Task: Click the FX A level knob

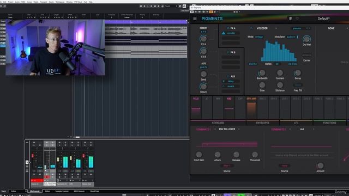Action: 203,39
